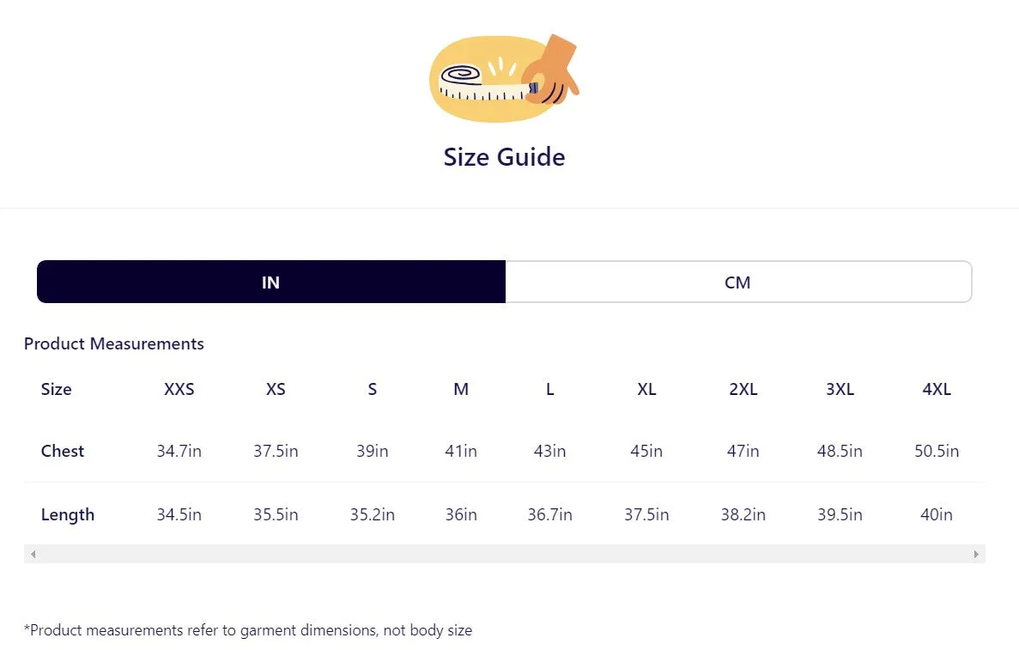Click the right scrollbar arrow

click(x=976, y=554)
